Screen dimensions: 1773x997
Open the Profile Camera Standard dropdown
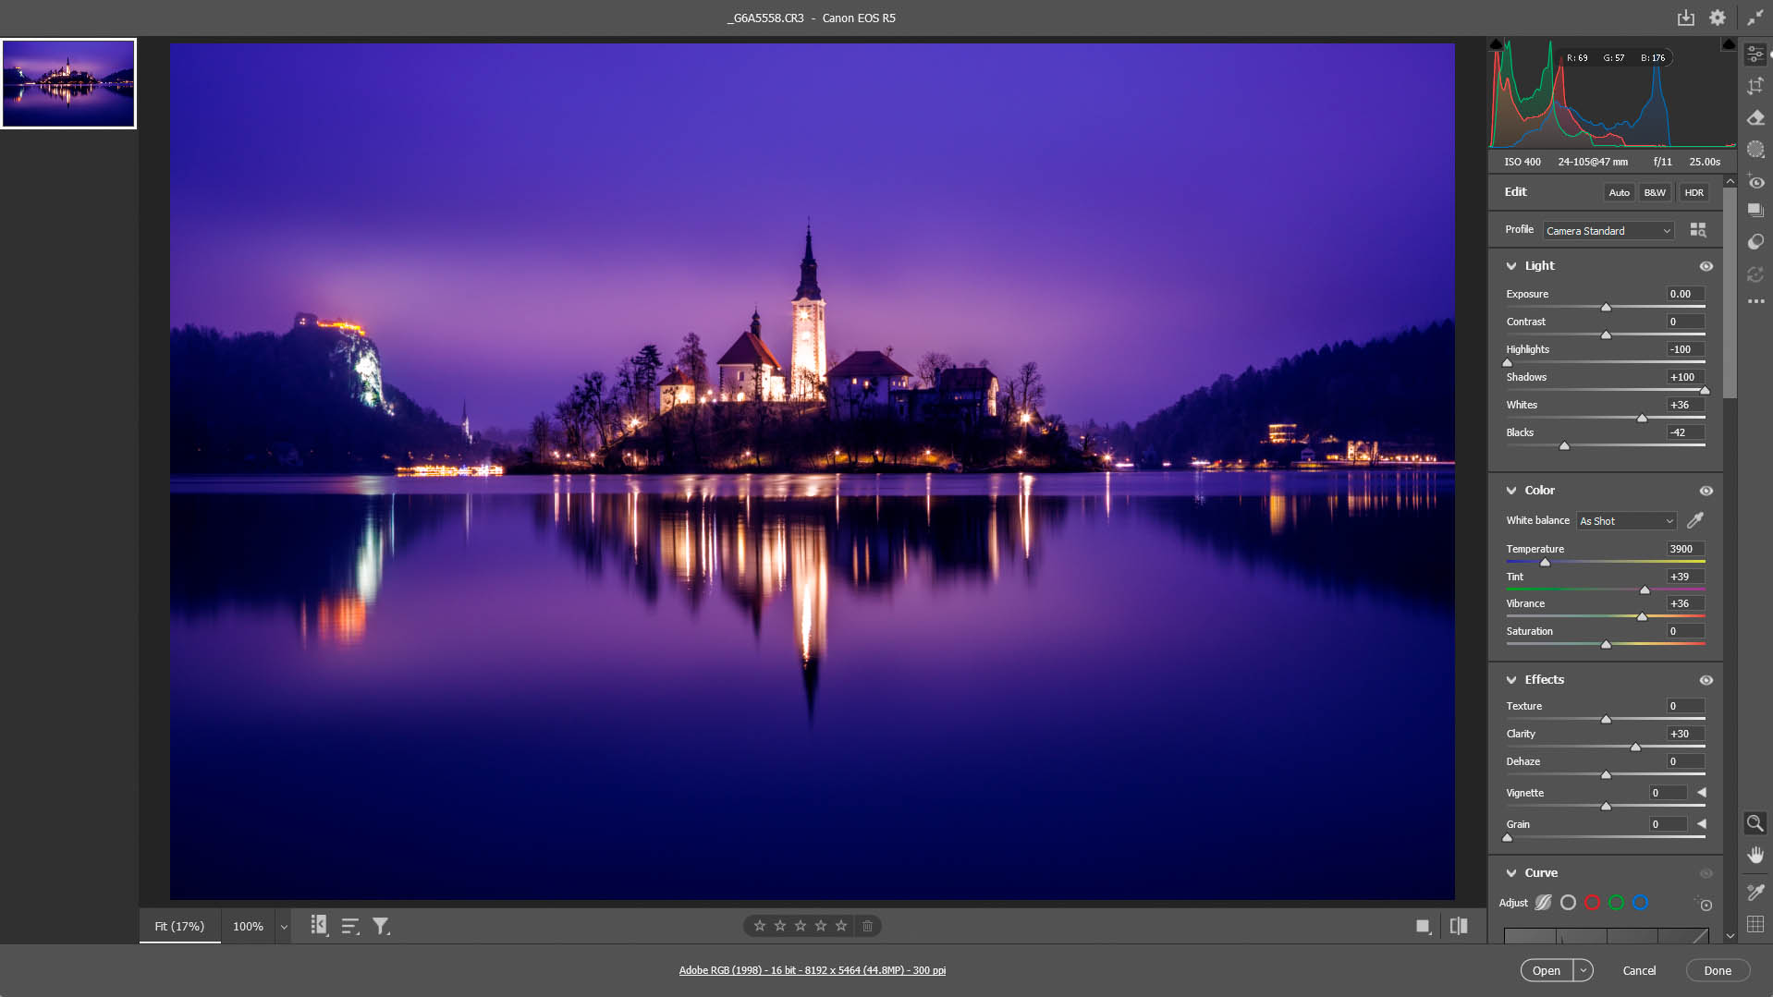pyautogui.click(x=1608, y=231)
